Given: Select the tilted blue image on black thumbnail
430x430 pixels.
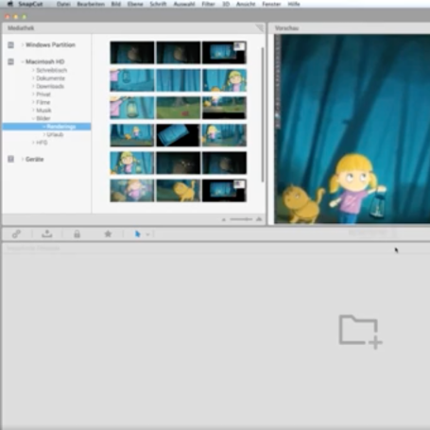Looking at the screenshot, I should pyautogui.click(x=179, y=135).
